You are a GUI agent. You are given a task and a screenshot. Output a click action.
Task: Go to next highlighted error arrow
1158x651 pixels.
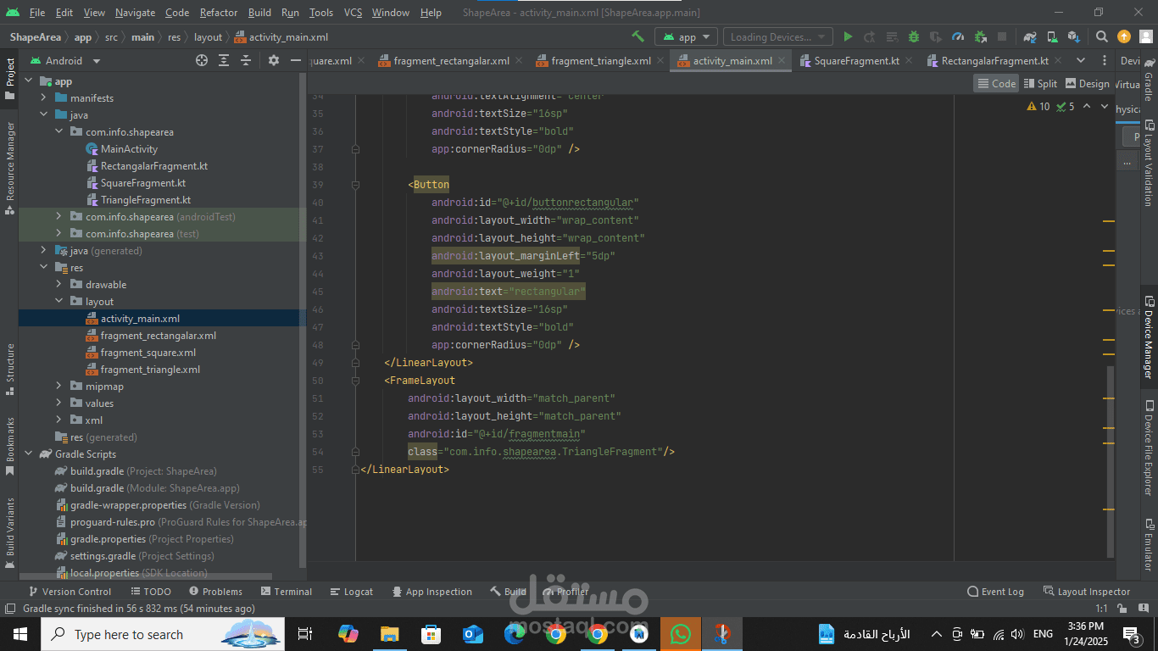click(x=1104, y=106)
